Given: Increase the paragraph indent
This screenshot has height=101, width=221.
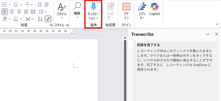Looking at the screenshot, I should (46, 5).
